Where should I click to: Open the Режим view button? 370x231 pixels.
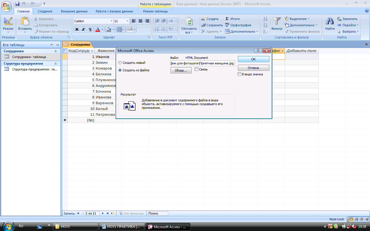click(x=8, y=25)
